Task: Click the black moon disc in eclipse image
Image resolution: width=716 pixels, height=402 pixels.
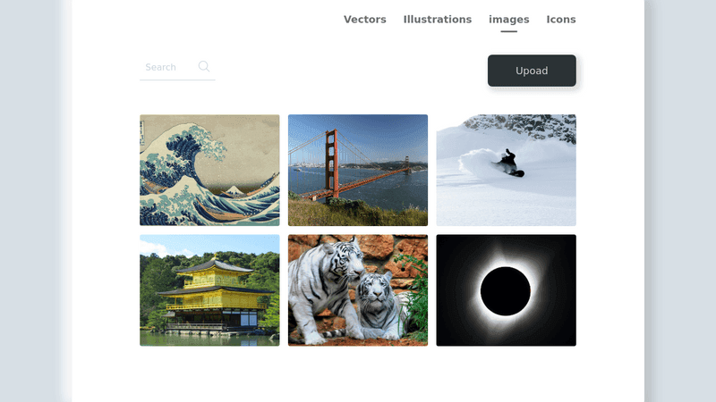Action: coord(506,291)
